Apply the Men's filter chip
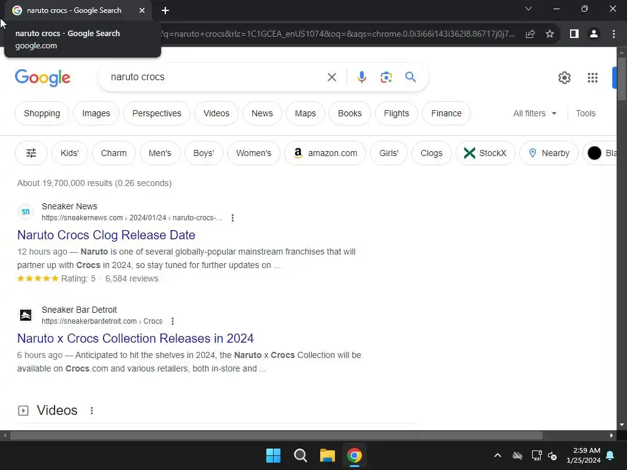627x470 pixels. tap(160, 153)
